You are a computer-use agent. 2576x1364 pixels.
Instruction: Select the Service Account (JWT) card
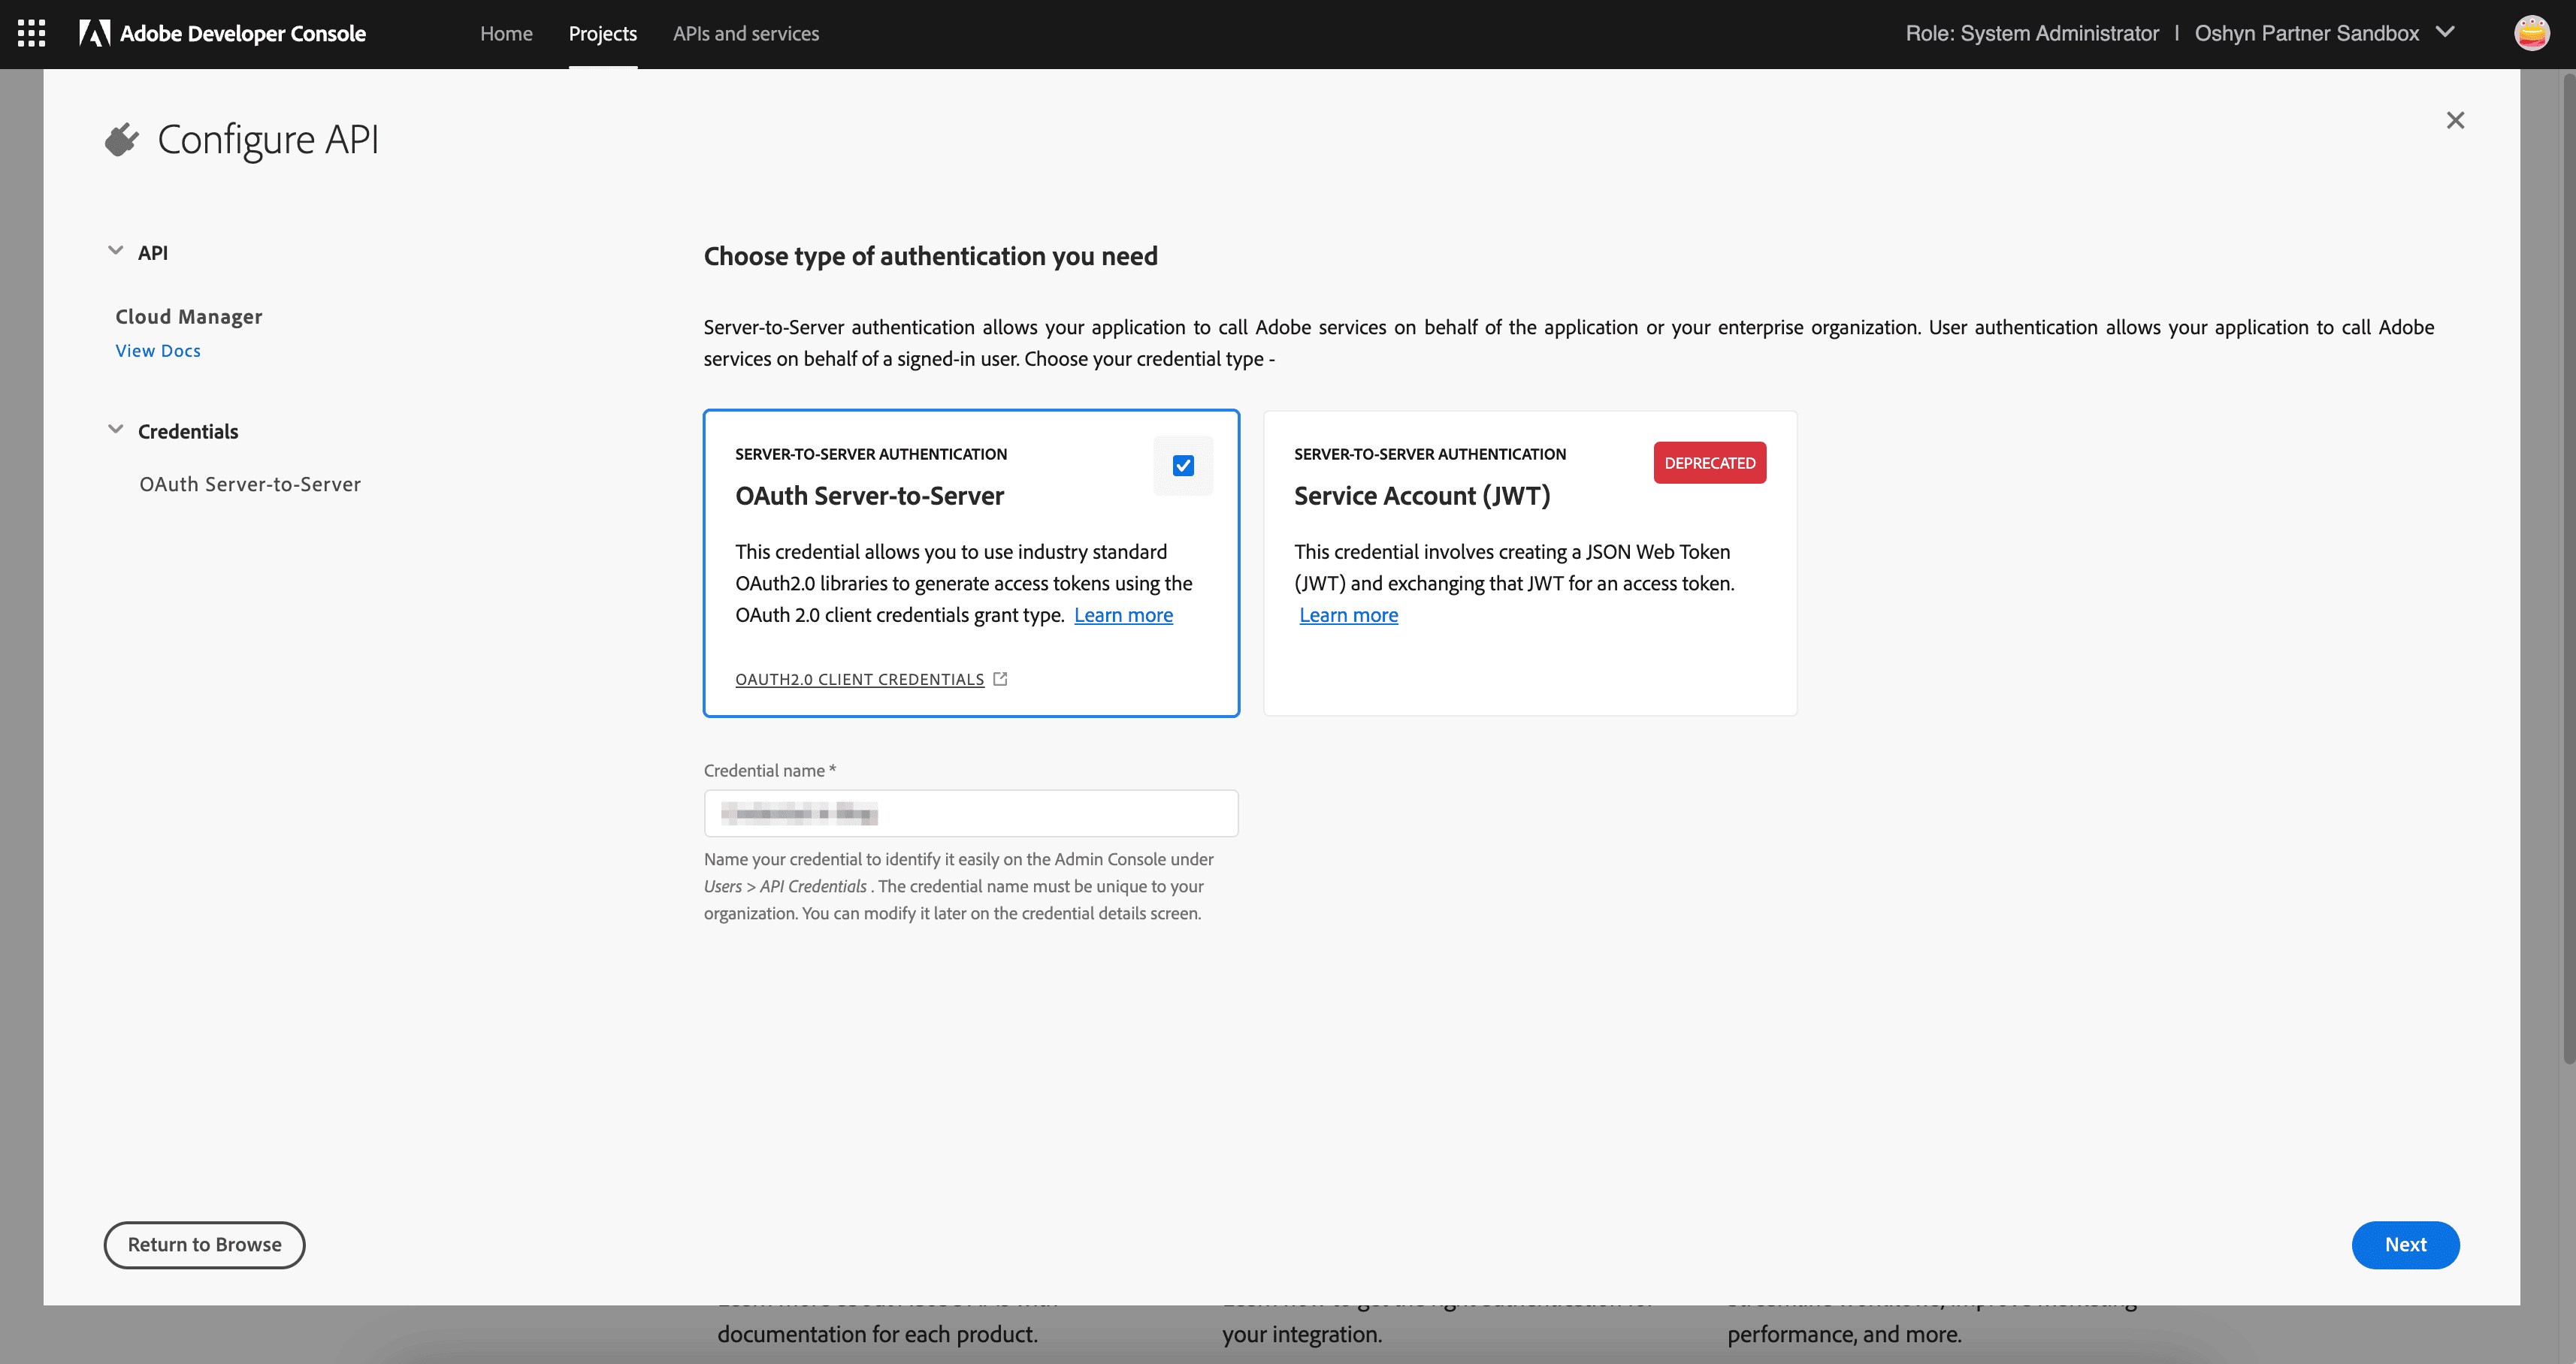click(x=1530, y=563)
